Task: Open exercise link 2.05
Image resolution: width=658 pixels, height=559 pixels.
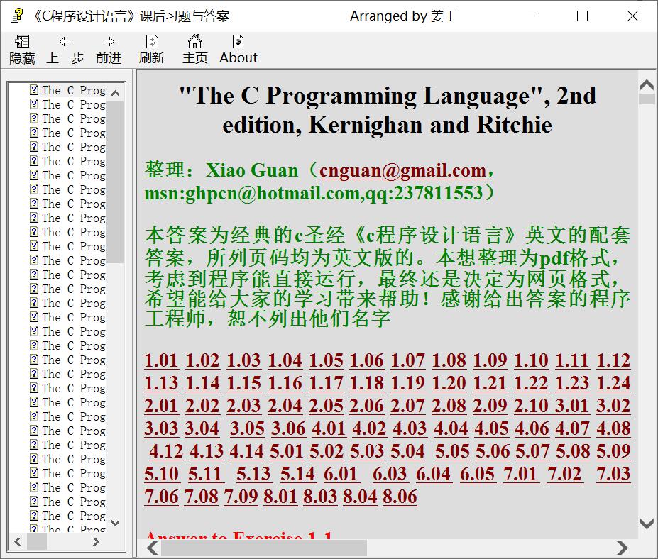Action: [x=327, y=406]
